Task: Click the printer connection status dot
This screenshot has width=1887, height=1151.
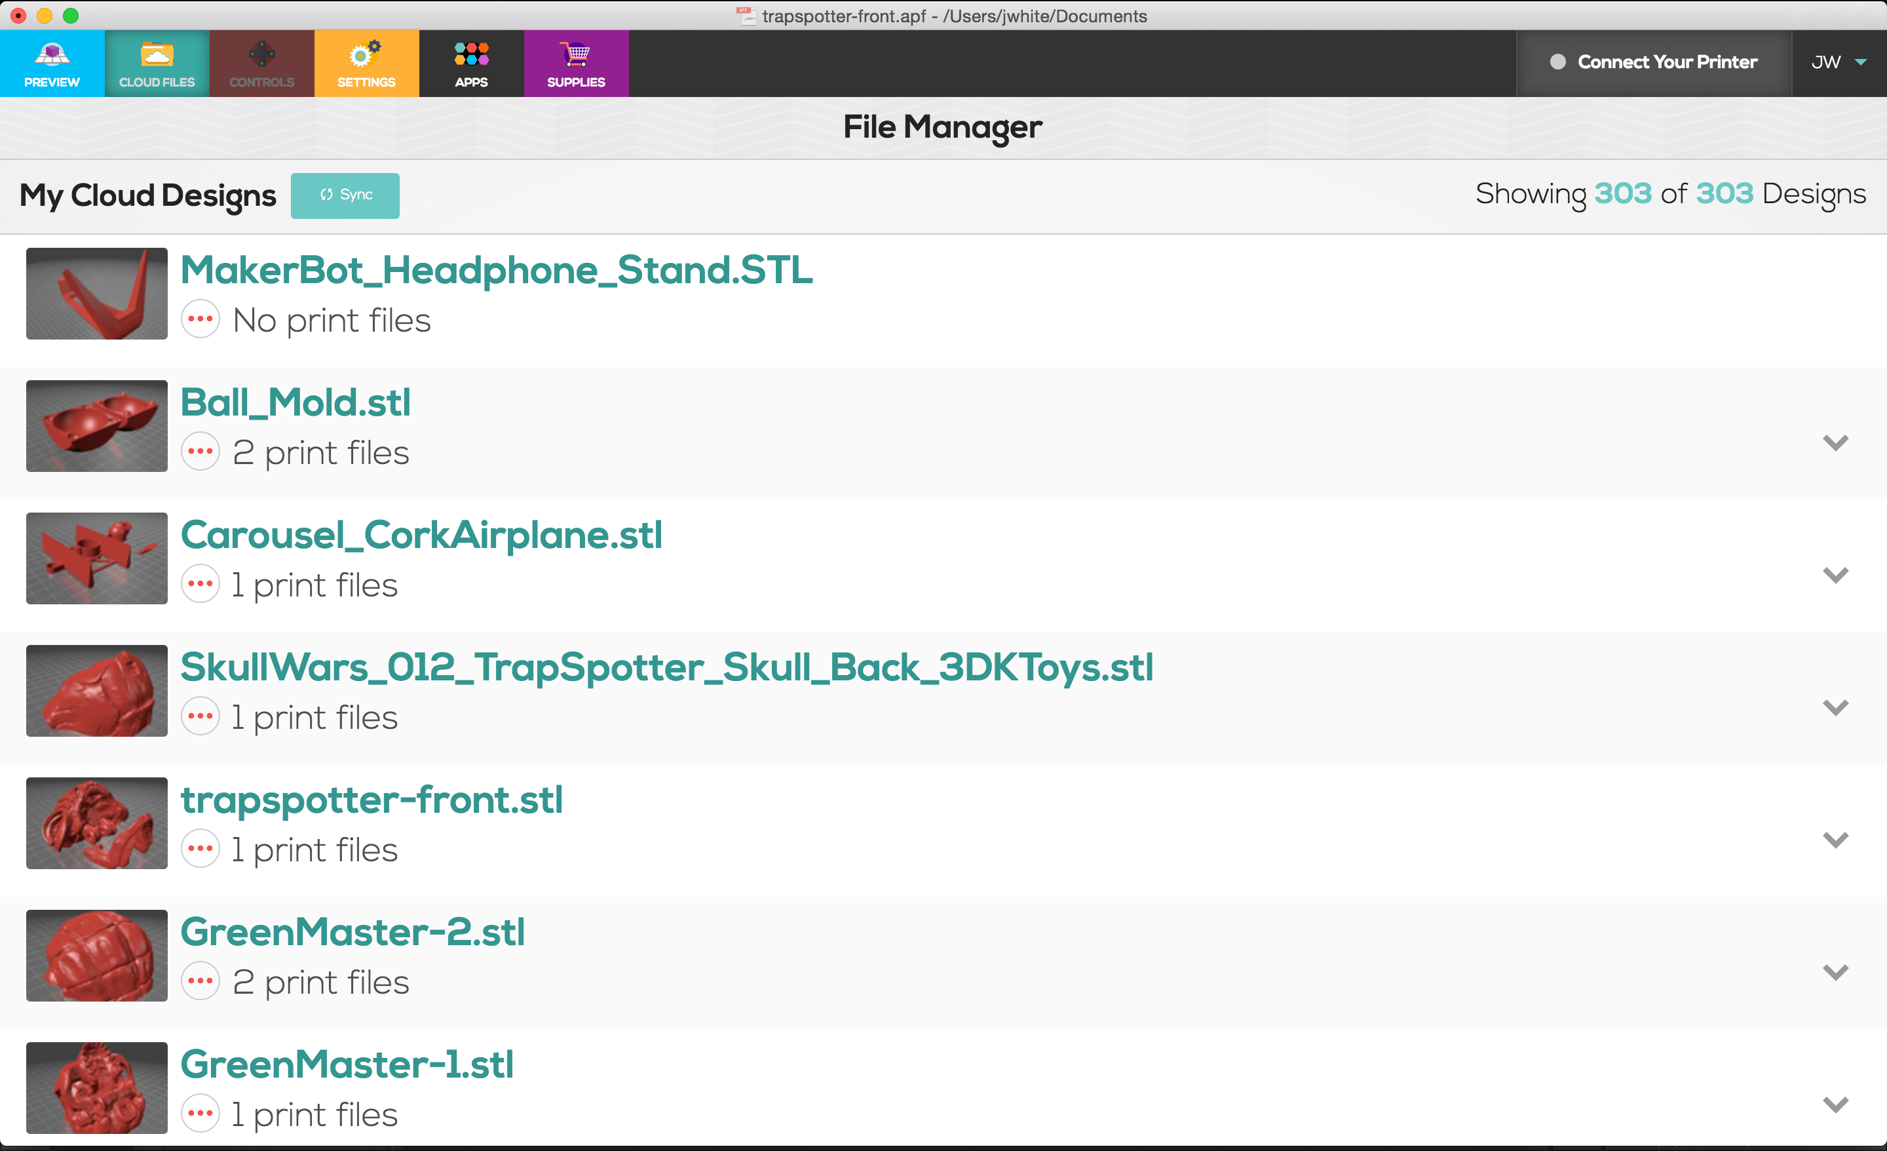Action: 1557,62
